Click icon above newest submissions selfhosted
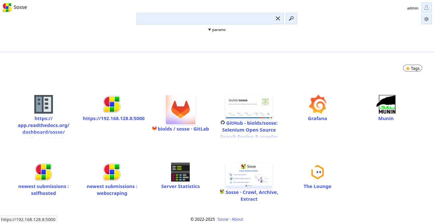The height and width of the screenshot is (223, 434). point(43,172)
